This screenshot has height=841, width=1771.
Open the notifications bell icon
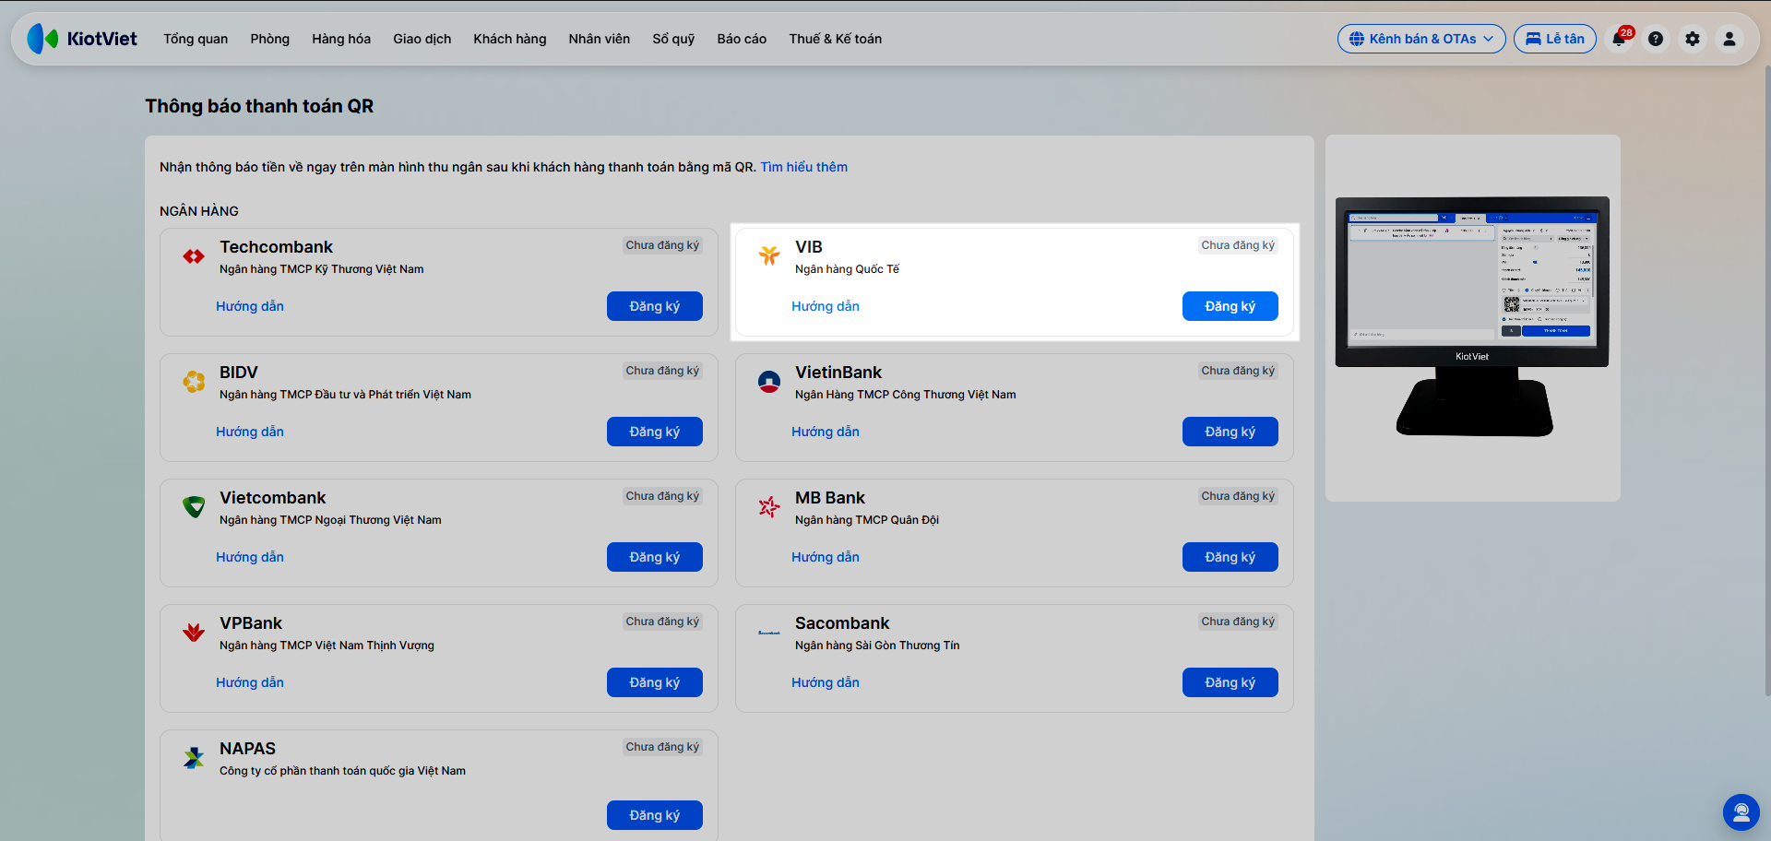[x=1620, y=39]
